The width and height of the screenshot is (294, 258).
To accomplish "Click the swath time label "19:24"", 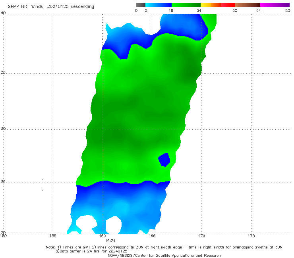I will (x=110, y=241).
